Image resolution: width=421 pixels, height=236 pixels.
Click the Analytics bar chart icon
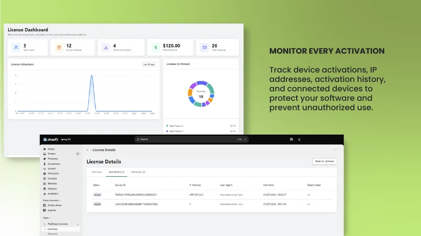click(45, 194)
